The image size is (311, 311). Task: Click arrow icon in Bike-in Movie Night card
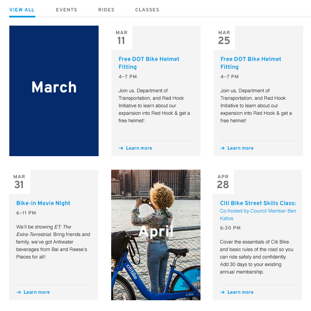point(19,292)
